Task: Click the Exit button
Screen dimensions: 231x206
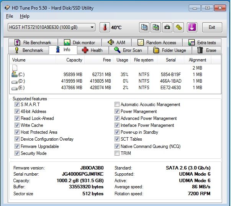Action: [212, 27]
